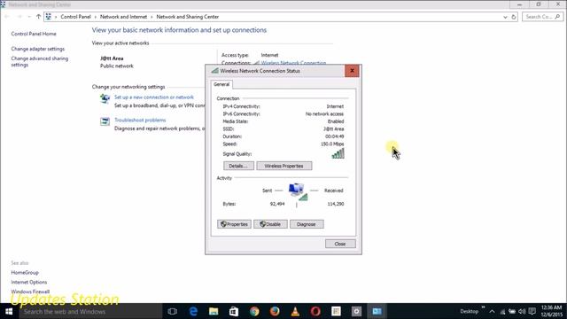Open Control Panel Home link
The image size is (567, 319).
tap(34, 34)
